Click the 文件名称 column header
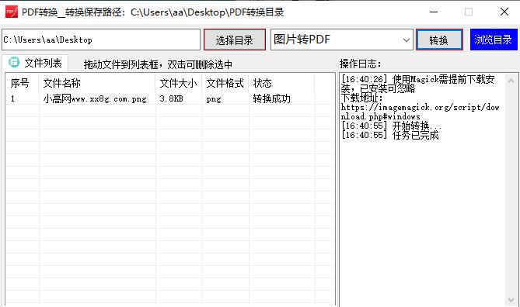520x307 pixels. click(x=97, y=83)
